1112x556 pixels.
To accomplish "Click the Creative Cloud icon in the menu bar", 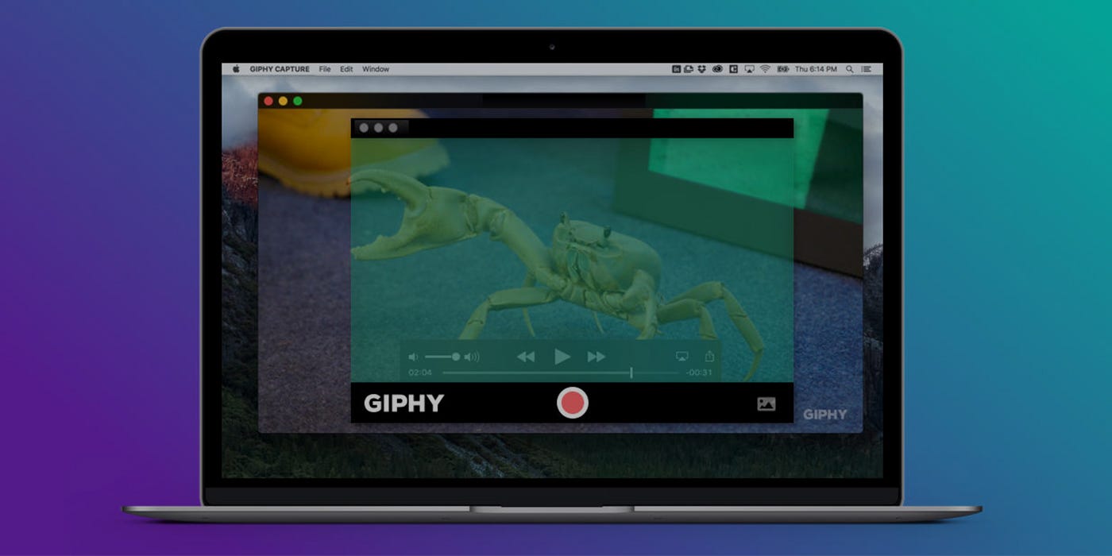I will [717, 69].
